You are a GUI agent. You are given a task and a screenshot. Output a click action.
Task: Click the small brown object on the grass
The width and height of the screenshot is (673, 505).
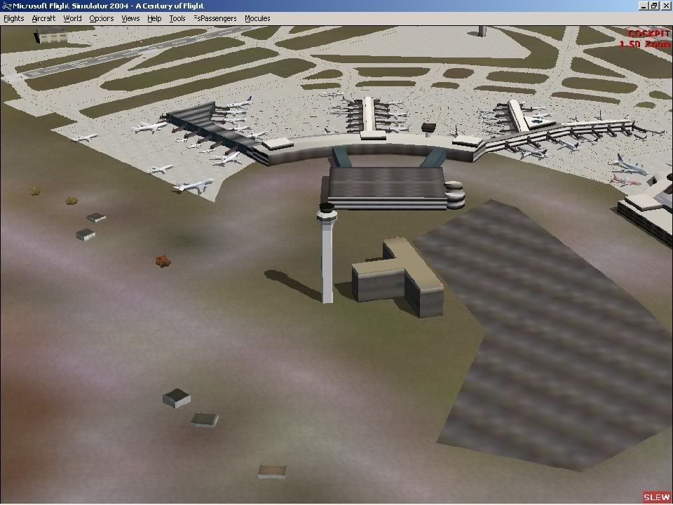(x=163, y=261)
